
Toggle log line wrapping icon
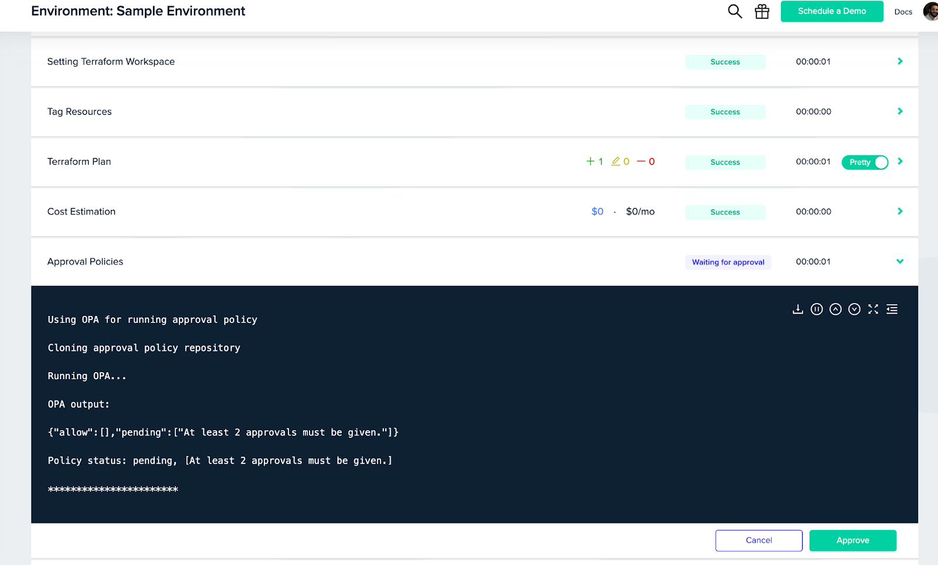click(x=892, y=309)
